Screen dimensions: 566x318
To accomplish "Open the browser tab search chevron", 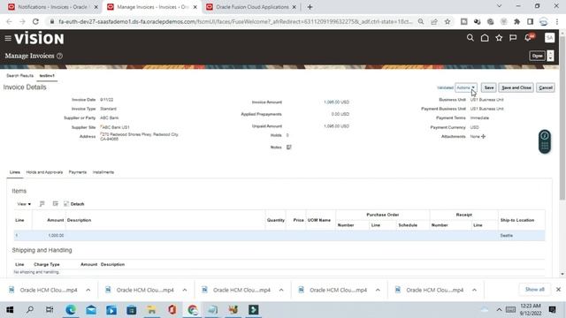I will 499,6.
